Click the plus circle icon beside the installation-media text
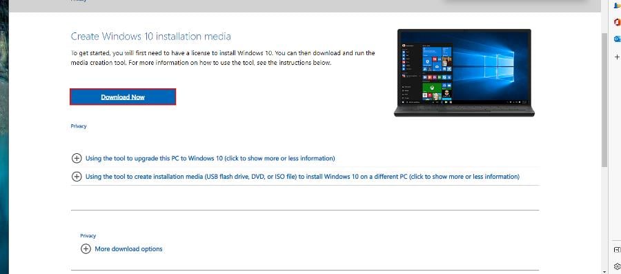Screen dimensions: 621x274 pyautogui.click(x=77, y=177)
